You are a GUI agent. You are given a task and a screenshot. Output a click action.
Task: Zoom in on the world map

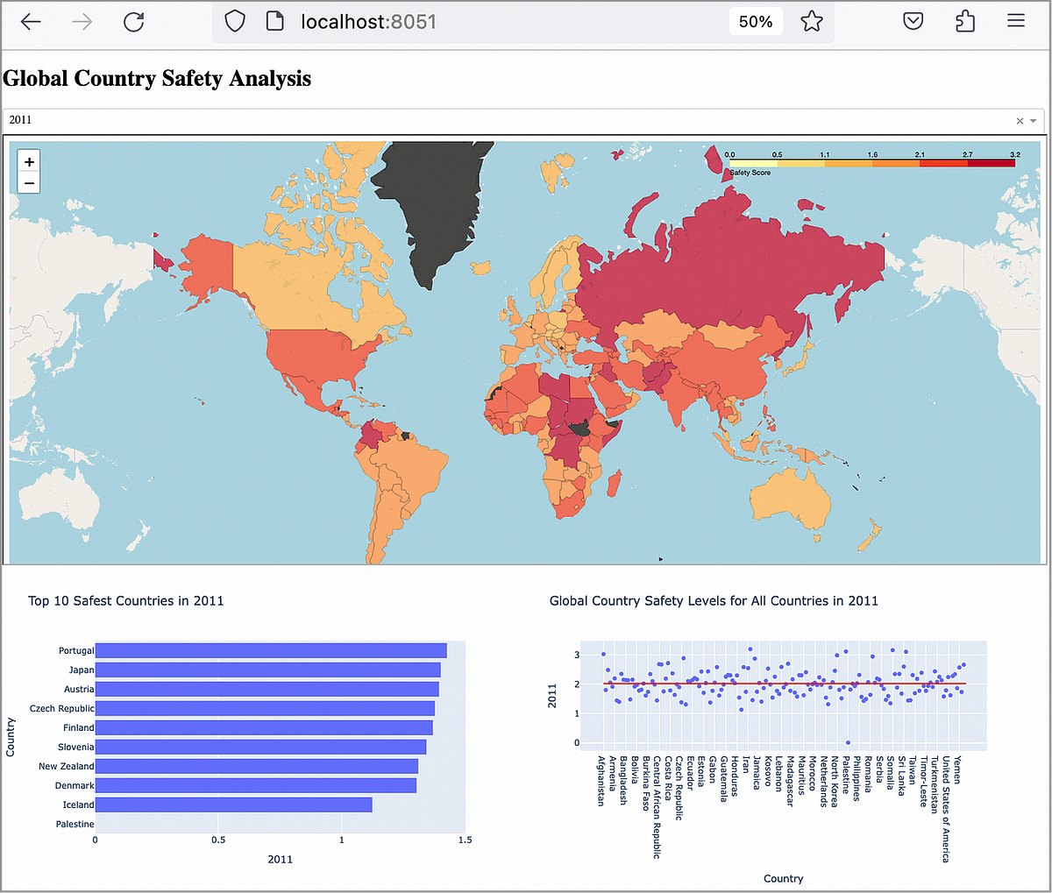(29, 161)
